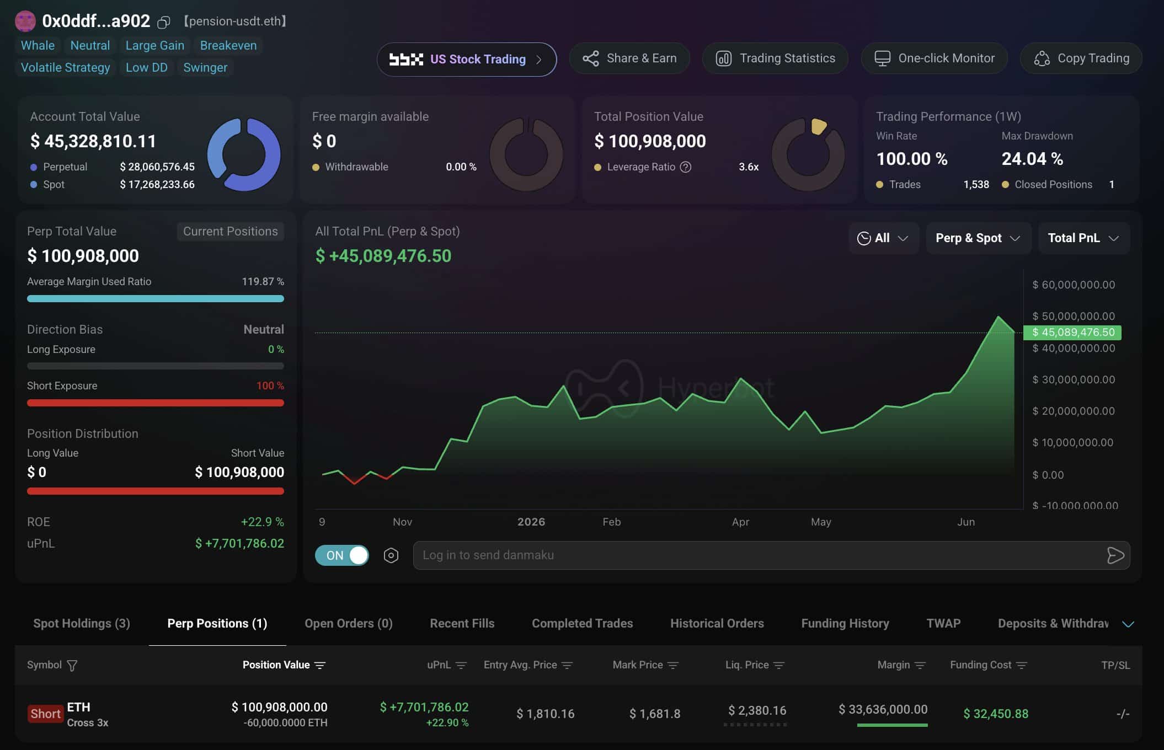Open danmaku settings hexagon icon
This screenshot has height=750, width=1164.
coord(391,555)
